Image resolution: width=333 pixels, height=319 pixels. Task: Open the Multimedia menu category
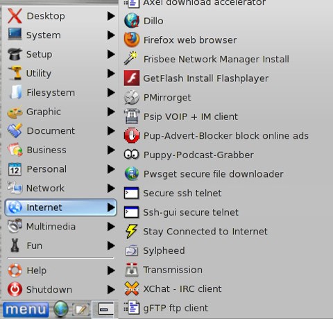(60, 227)
